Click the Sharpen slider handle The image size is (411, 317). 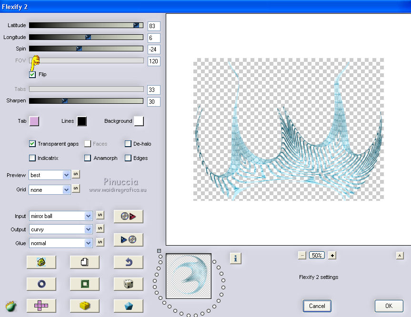65,101
